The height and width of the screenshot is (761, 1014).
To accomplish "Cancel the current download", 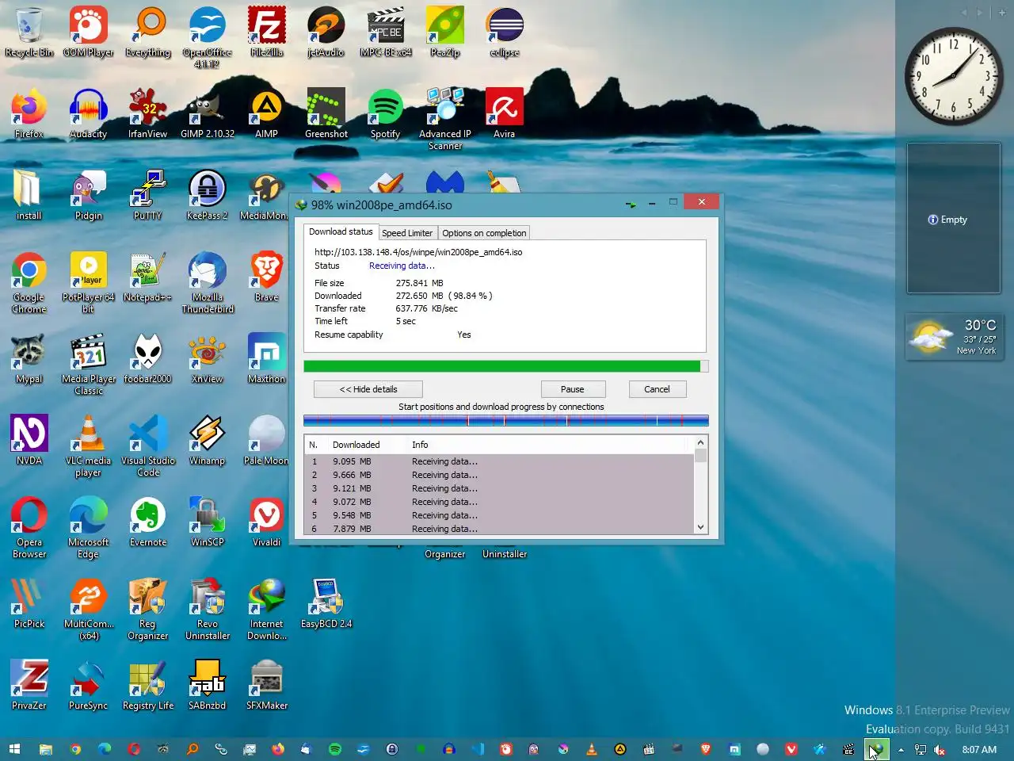I will [657, 389].
